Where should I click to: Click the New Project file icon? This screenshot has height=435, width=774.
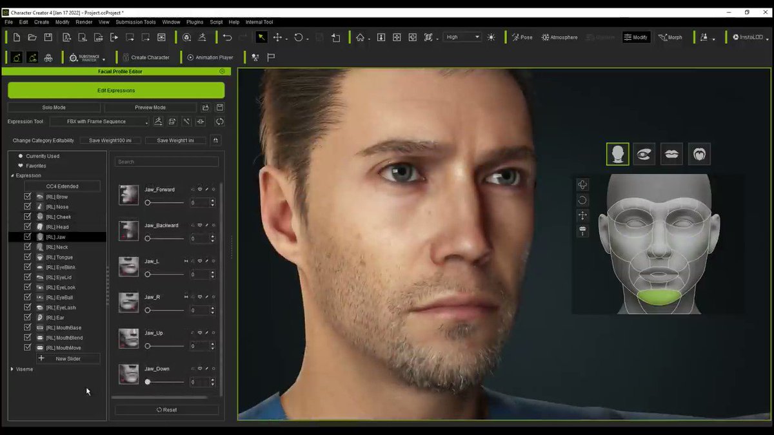click(17, 37)
